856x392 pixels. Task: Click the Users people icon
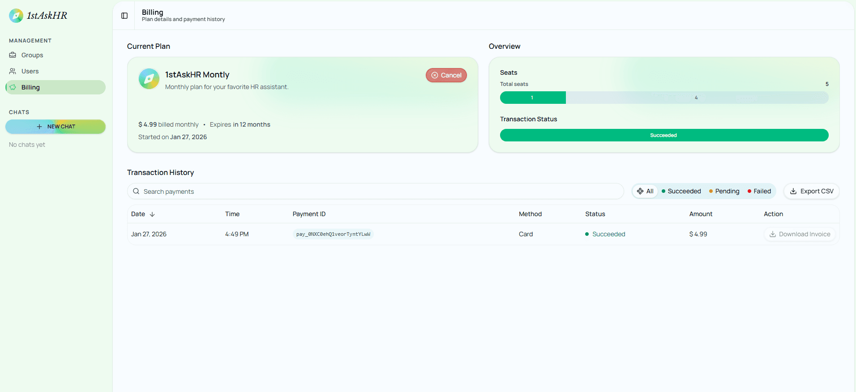coord(13,71)
